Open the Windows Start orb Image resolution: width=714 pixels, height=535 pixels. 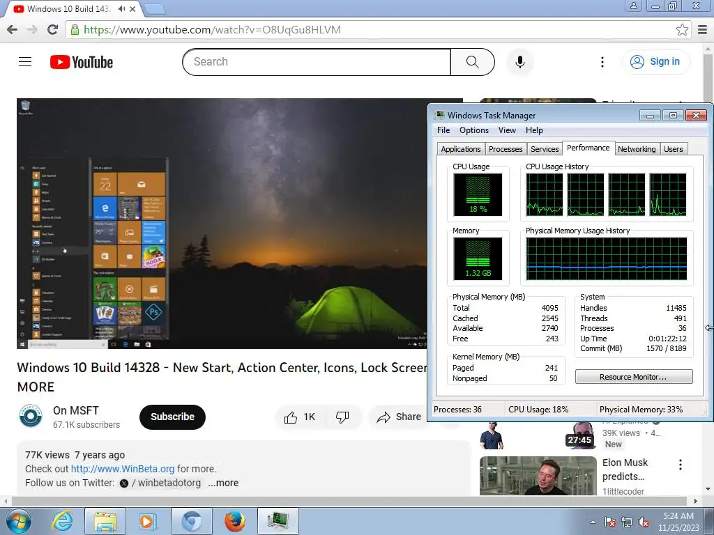click(19, 521)
